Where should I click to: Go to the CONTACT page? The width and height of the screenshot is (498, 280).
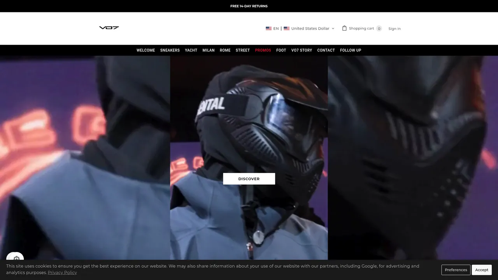(326, 50)
